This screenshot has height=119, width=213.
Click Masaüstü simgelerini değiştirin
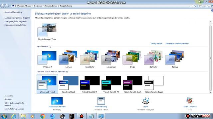click(x=17, y=18)
